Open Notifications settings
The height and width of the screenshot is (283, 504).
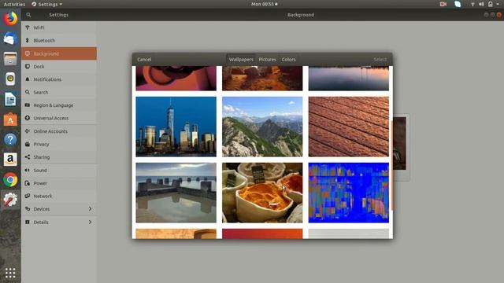tap(59, 79)
